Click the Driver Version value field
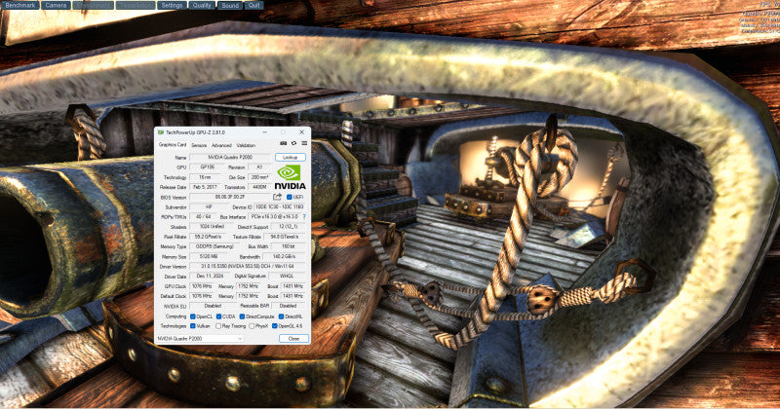Screen dimensions: 780x409 248,267
